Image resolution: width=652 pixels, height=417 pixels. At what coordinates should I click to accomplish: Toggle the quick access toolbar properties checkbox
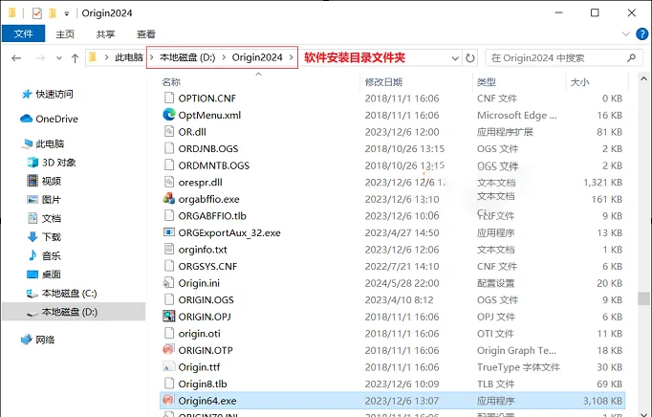(36, 13)
